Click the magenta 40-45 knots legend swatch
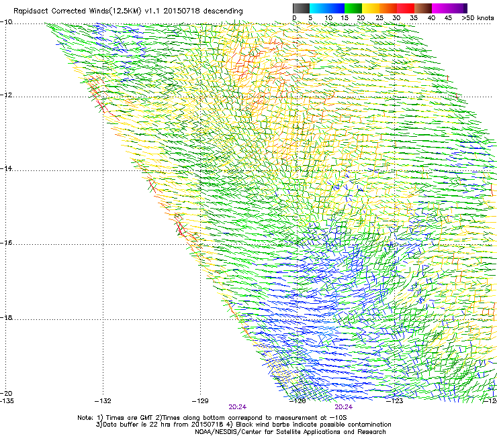 (x=441, y=8)
